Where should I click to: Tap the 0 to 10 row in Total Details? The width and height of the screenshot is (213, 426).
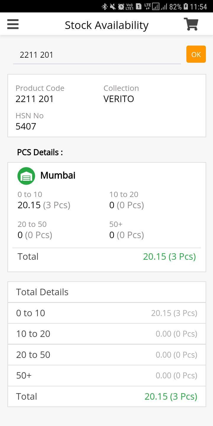106,313
